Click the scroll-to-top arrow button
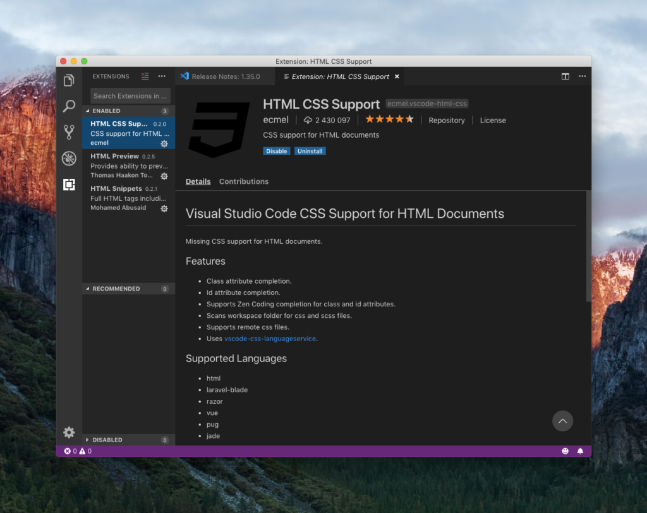This screenshot has width=647, height=513. (562, 421)
